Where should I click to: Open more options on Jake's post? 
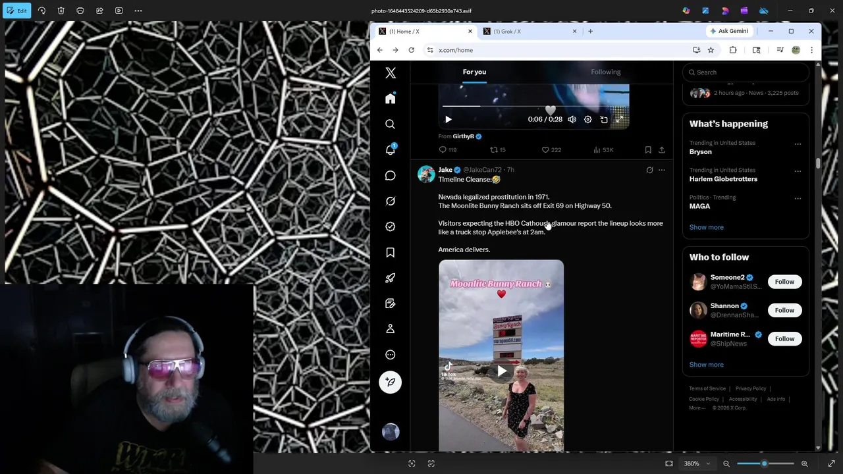[x=662, y=170]
